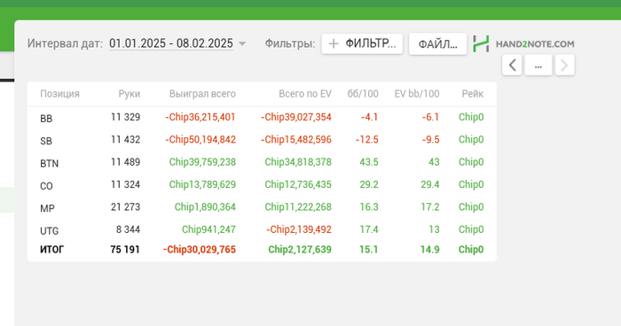Image resolution: width=621 pixels, height=326 pixels.
Task: Sort by the Выиграл всего column header
Action: pyautogui.click(x=202, y=94)
